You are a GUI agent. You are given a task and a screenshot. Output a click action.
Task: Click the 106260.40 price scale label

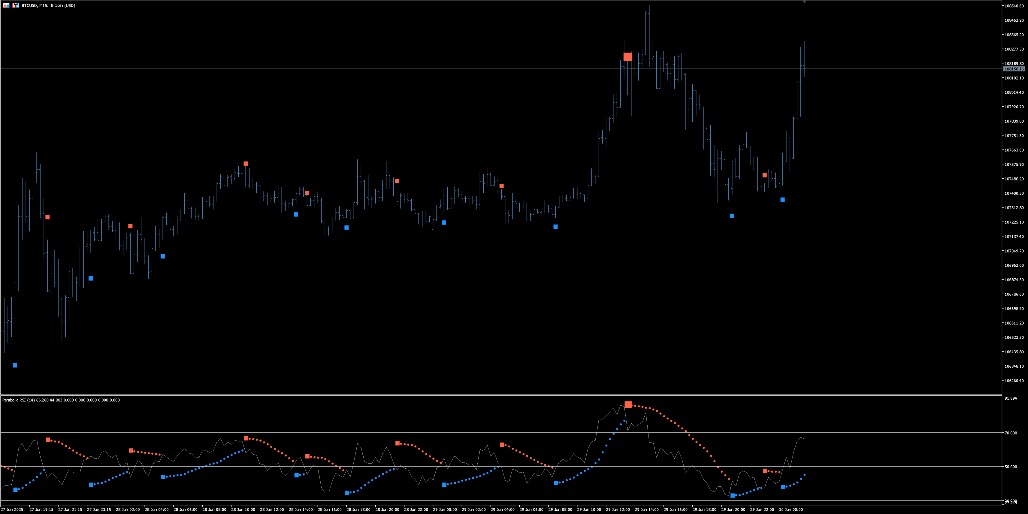[x=1014, y=381]
